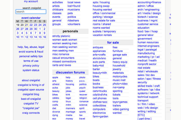Open housing swap listings
Screen dimensions: 181x120
tap(101, 6)
